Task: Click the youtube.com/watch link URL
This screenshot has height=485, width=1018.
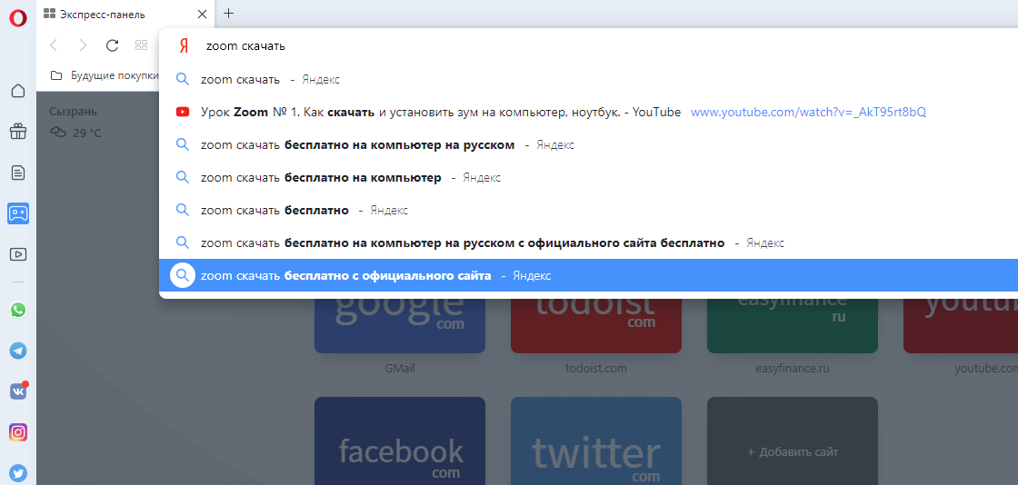Action: point(808,113)
